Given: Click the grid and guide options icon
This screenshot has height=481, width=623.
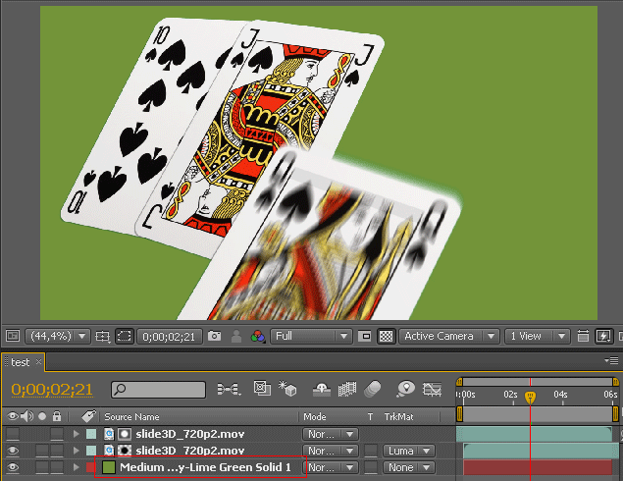Looking at the screenshot, I should (103, 337).
